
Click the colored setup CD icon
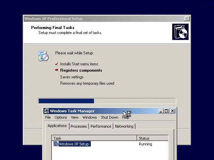click(43, 56)
